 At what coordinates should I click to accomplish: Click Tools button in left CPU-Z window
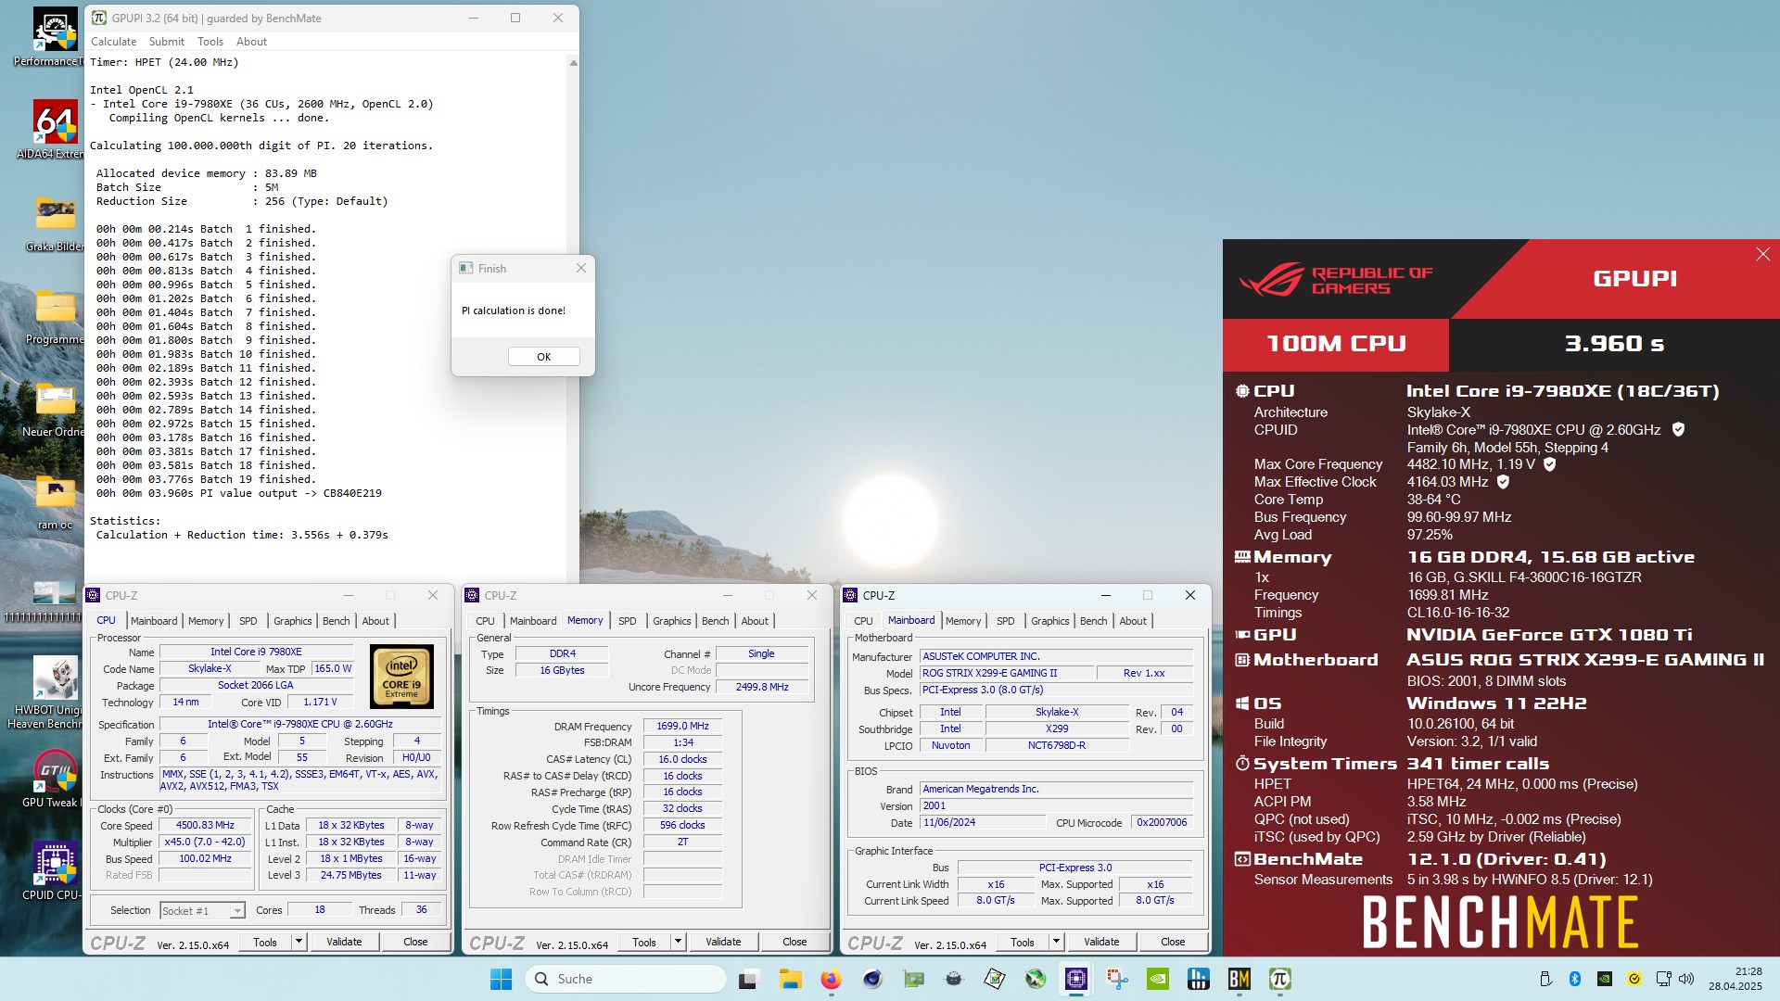point(265,942)
